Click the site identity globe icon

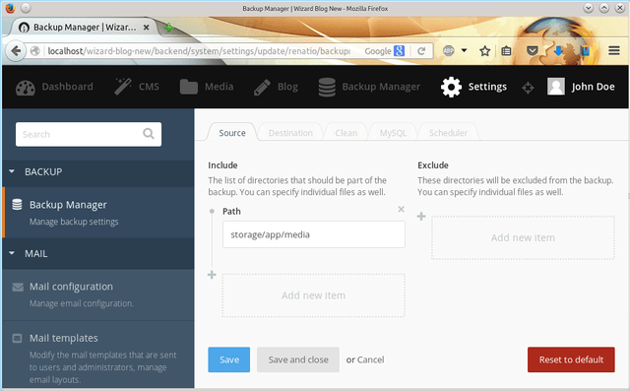pos(35,51)
